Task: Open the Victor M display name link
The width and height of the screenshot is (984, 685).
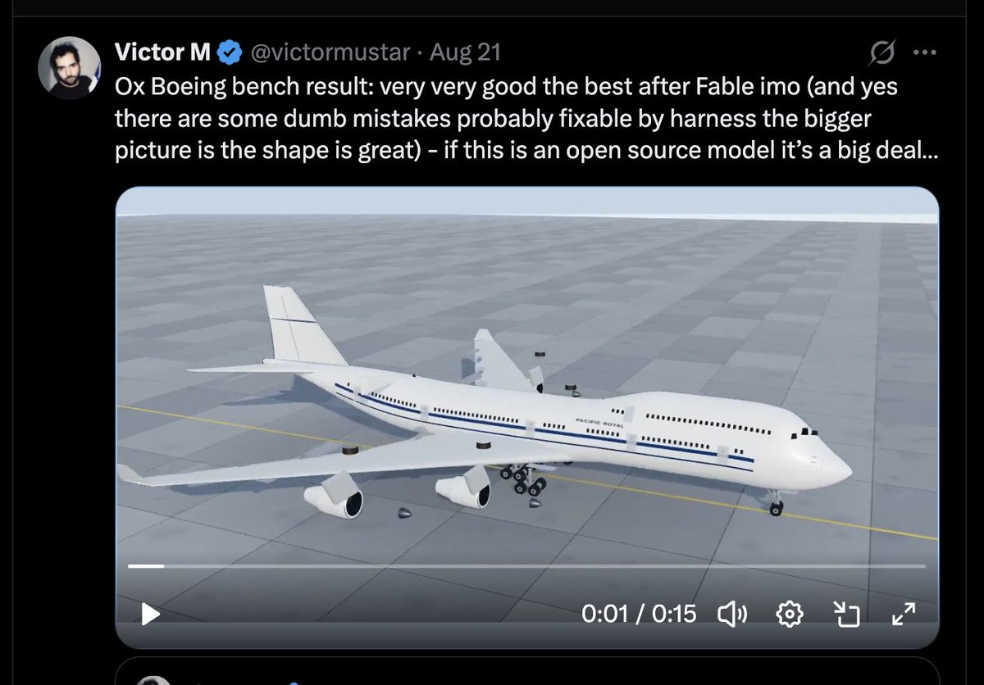Action: (163, 52)
